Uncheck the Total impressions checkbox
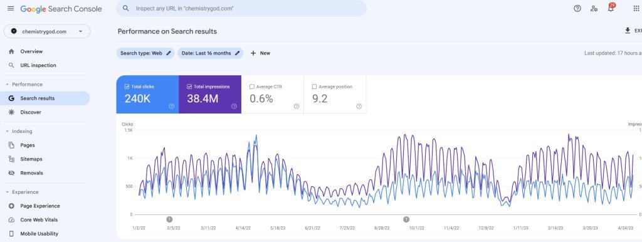The height and width of the screenshot is (242, 642). 189,87
